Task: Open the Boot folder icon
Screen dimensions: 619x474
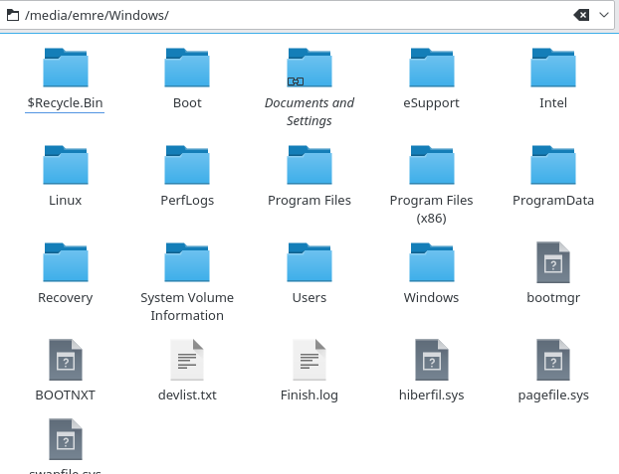Action: [x=187, y=67]
